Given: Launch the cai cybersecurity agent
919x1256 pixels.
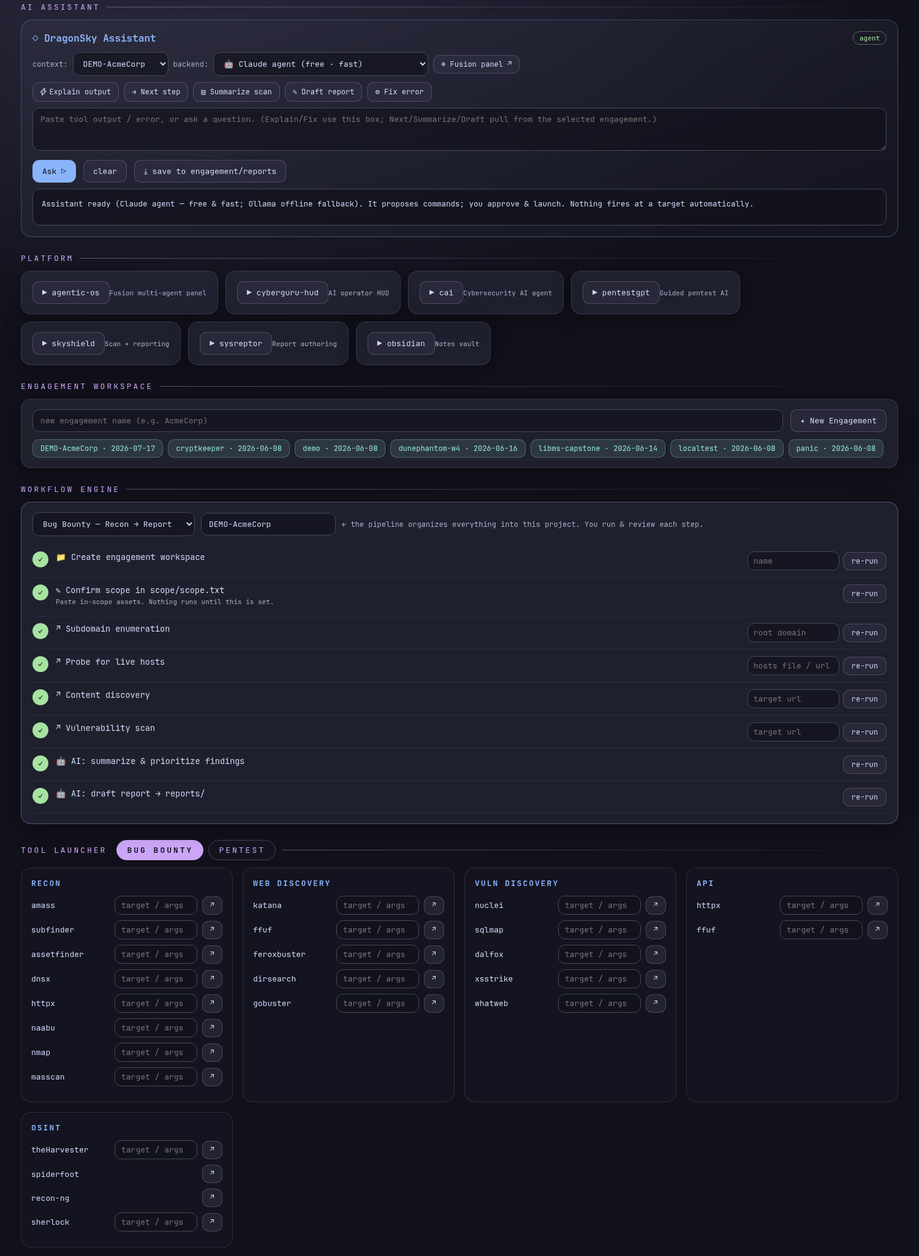Looking at the screenshot, I should point(441,293).
